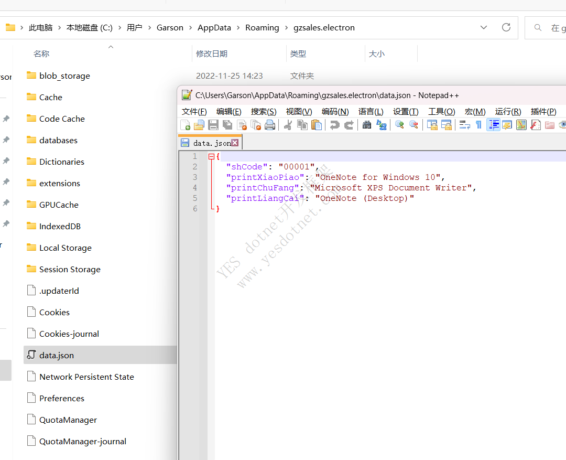Save the document with the Save icon

point(213,125)
